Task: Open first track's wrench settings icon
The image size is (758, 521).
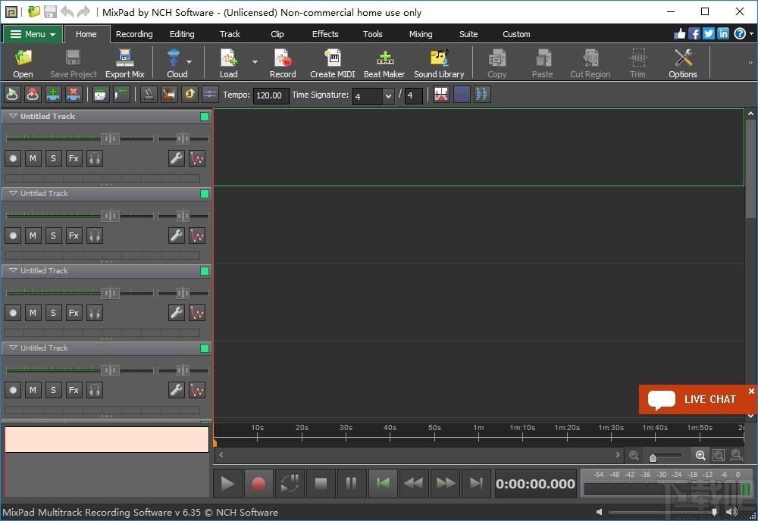Action: coord(177,158)
